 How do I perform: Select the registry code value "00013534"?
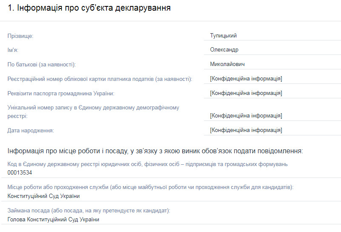[x=20, y=173]
